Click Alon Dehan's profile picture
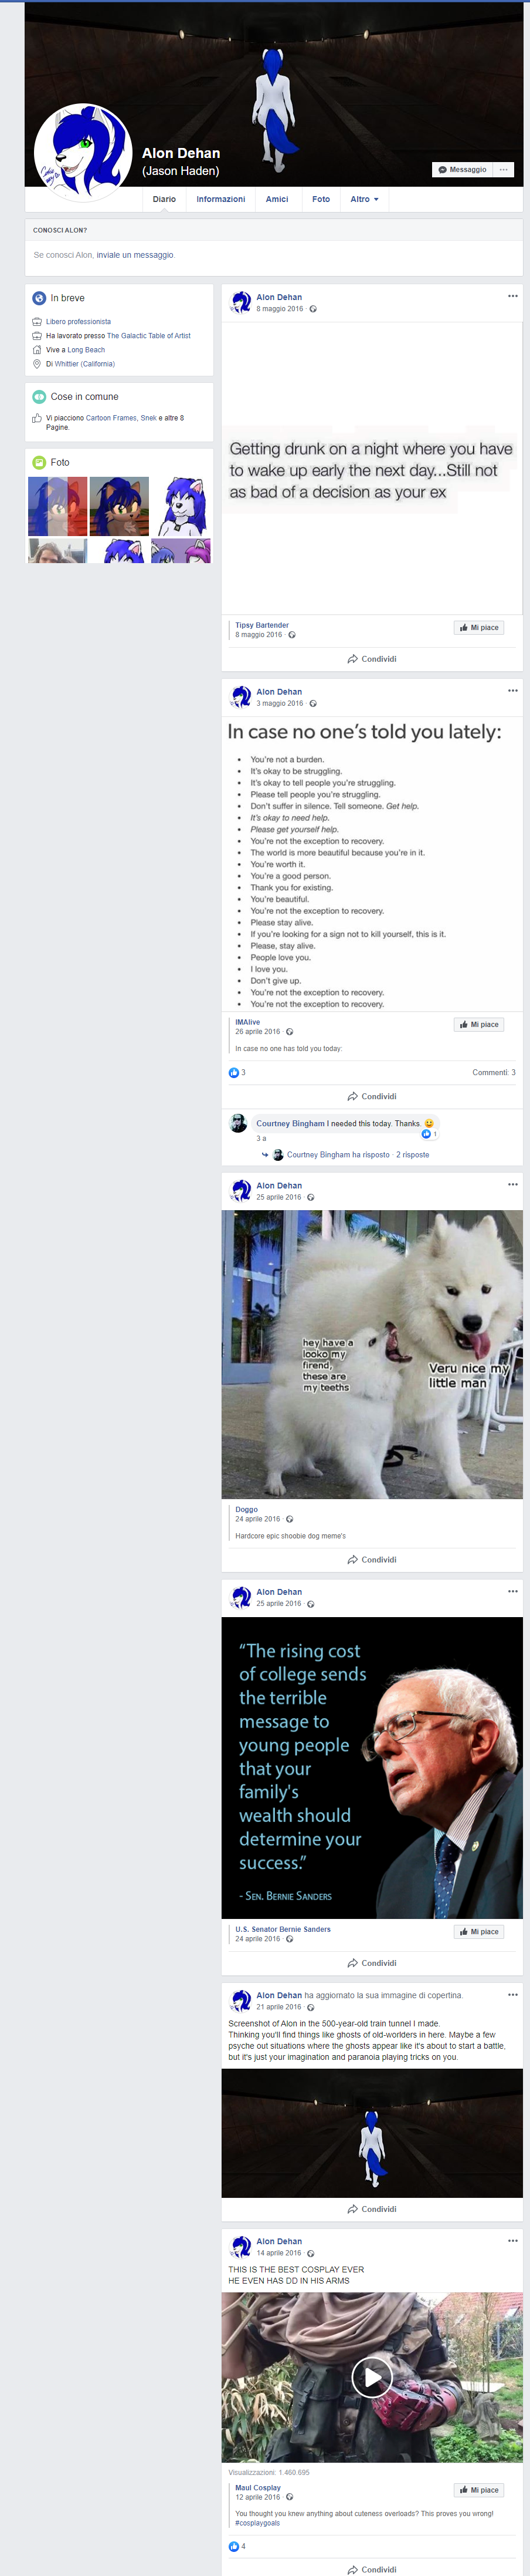The image size is (530, 2576). point(83,152)
